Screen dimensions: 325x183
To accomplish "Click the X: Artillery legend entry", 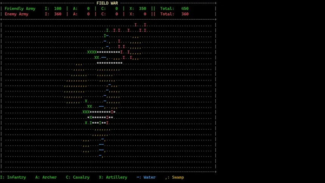I will tap(113, 177).
